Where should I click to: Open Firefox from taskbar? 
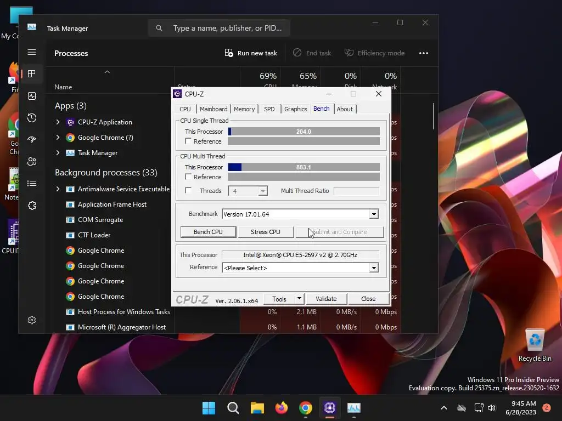click(282, 408)
